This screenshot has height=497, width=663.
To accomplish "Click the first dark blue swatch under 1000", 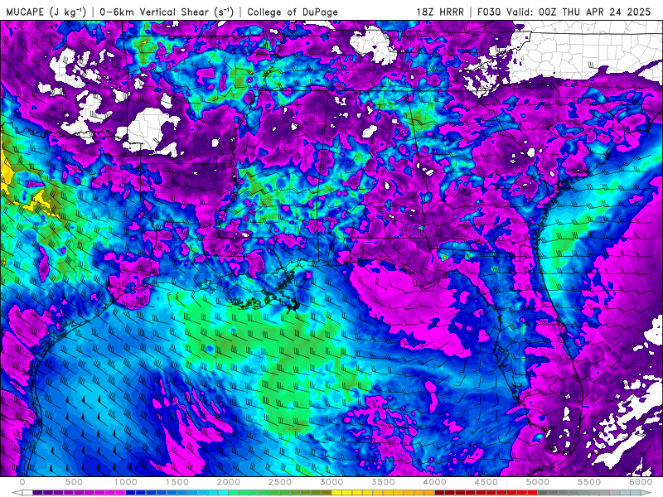I will pos(131,493).
